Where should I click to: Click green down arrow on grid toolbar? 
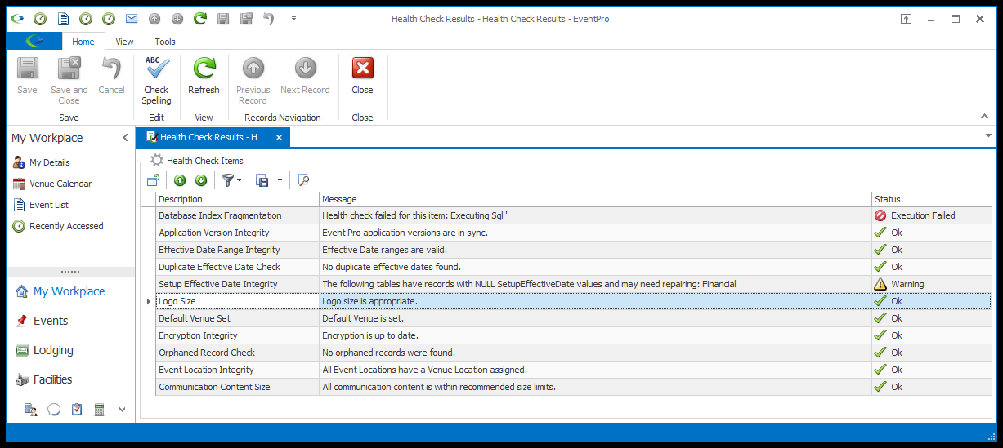pos(201,180)
